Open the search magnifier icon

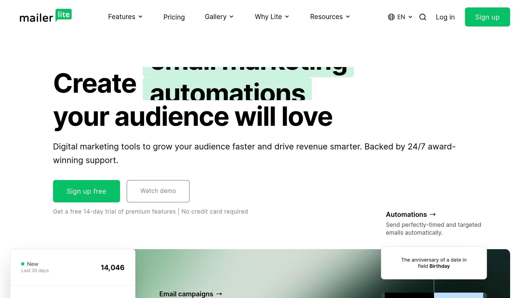tap(423, 17)
